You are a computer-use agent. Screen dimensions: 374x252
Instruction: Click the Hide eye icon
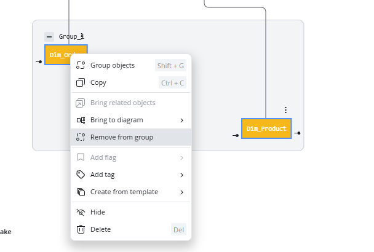(81, 212)
